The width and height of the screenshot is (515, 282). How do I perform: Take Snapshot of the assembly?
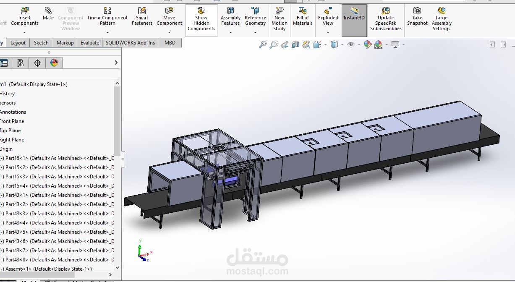(x=417, y=17)
